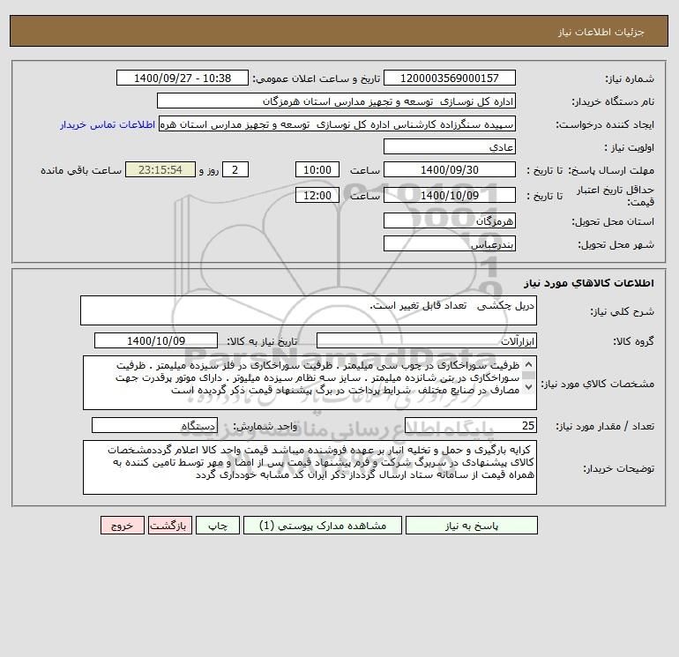The width and height of the screenshot is (679, 657).
Task: Click the توضیحات خریدار label
Action: point(618,468)
